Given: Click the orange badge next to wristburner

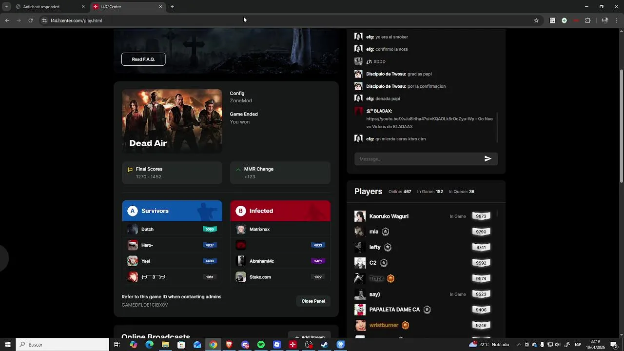Looking at the screenshot, I should pyautogui.click(x=405, y=325).
